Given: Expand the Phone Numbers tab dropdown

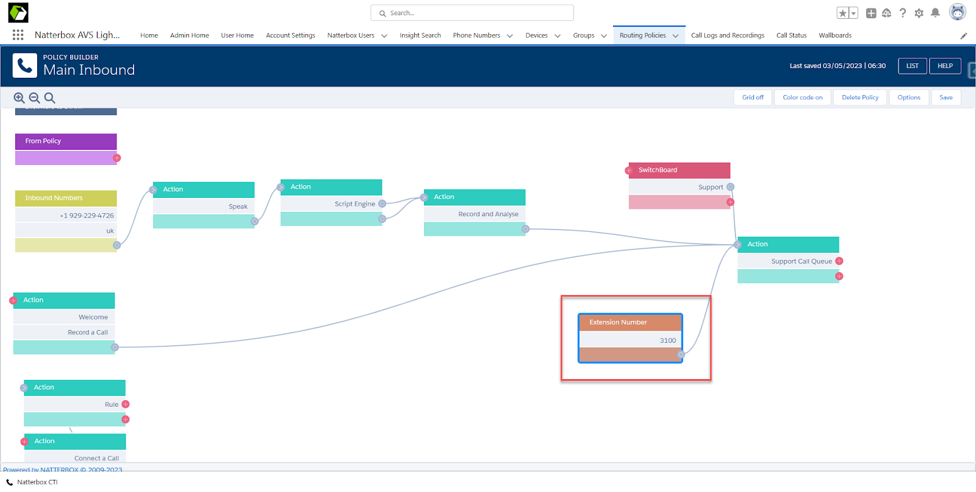Looking at the screenshot, I should pyautogui.click(x=510, y=36).
